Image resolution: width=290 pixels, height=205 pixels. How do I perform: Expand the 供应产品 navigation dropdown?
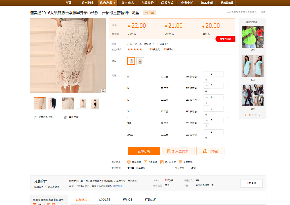[108, 3]
